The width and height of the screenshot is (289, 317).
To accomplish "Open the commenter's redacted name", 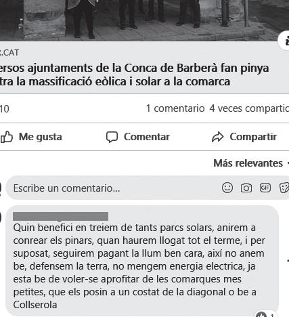I will [60, 216].
